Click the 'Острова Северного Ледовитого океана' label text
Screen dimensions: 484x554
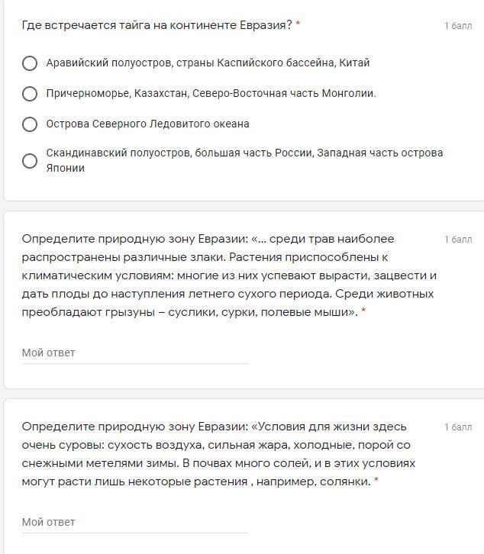point(147,124)
